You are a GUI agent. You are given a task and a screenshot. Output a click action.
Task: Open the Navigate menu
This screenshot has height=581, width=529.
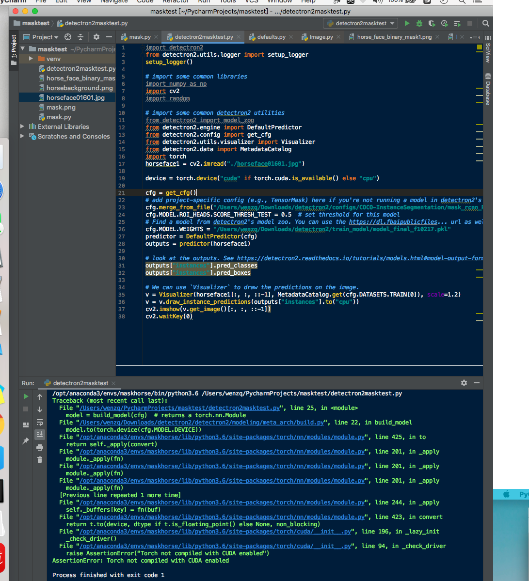pyautogui.click(x=114, y=1)
